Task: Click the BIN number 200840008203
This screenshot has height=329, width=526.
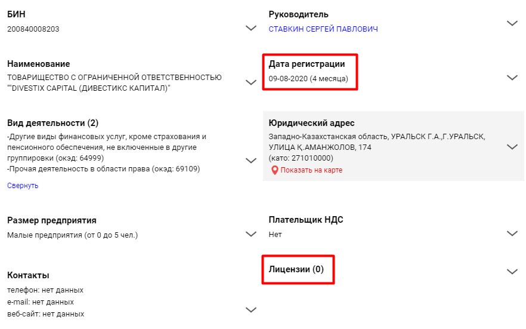Action: pyautogui.click(x=33, y=29)
